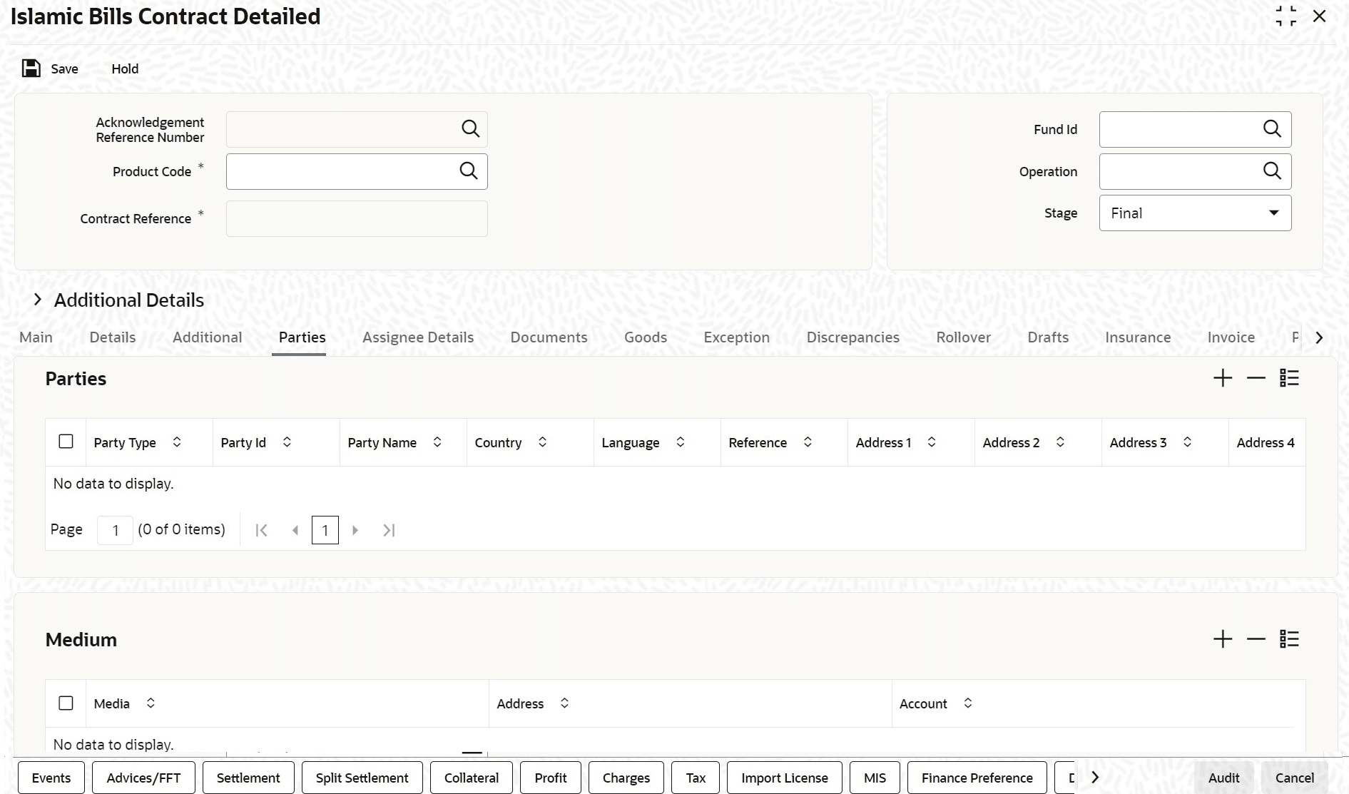
Task: Sort Parties table by Address 2
Action: (x=1060, y=442)
